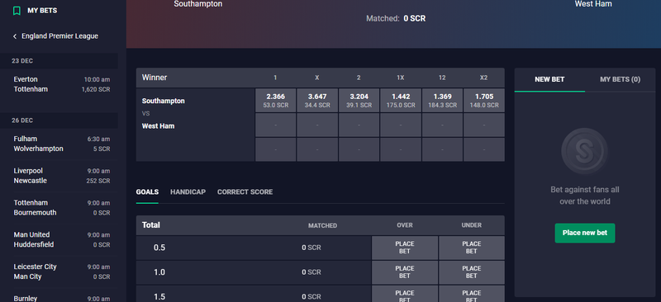Click the 252 SCR amount
Image resolution: width=661 pixels, height=302 pixels.
coord(99,181)
